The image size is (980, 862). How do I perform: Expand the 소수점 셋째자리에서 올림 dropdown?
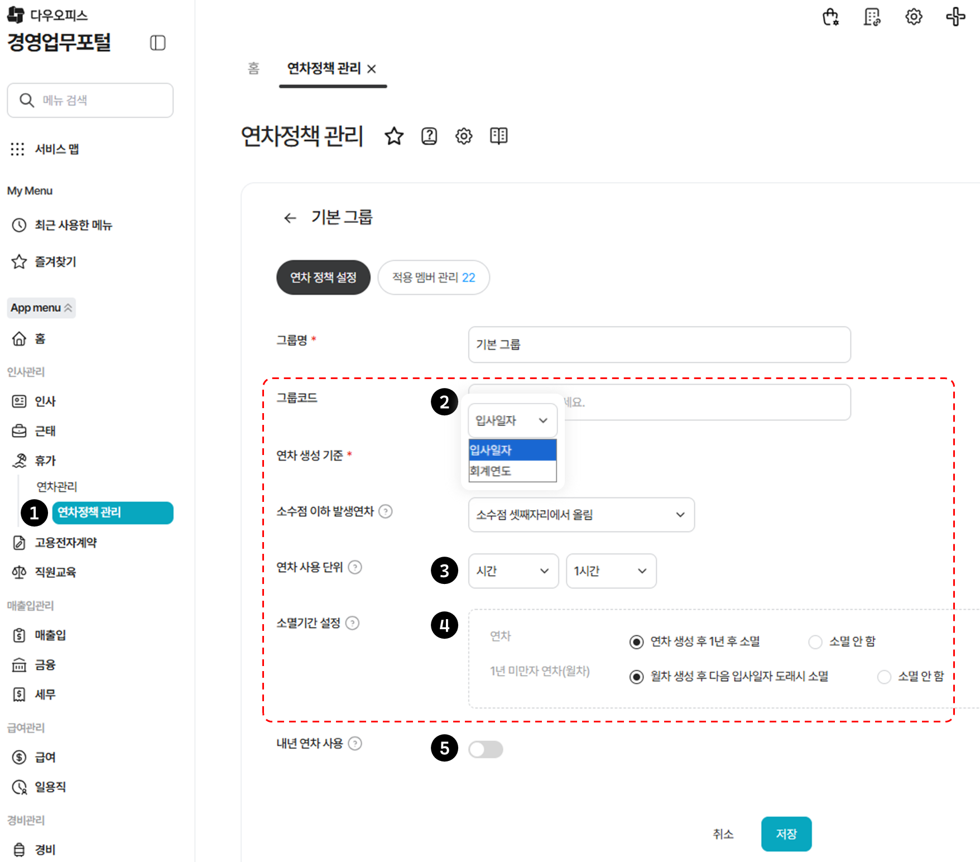[x=581, y=515]
